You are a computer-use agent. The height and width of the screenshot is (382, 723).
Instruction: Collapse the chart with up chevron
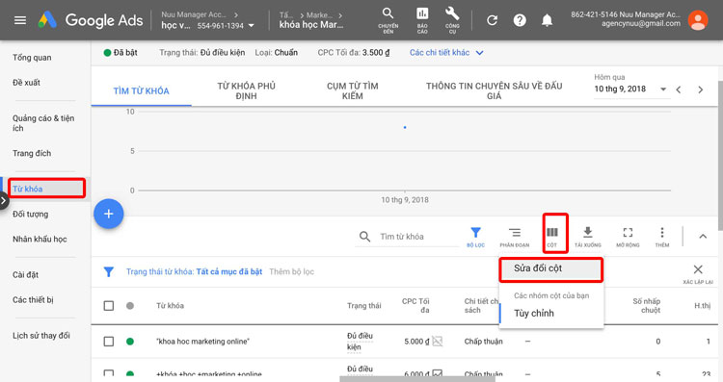[x=703, y=237]
